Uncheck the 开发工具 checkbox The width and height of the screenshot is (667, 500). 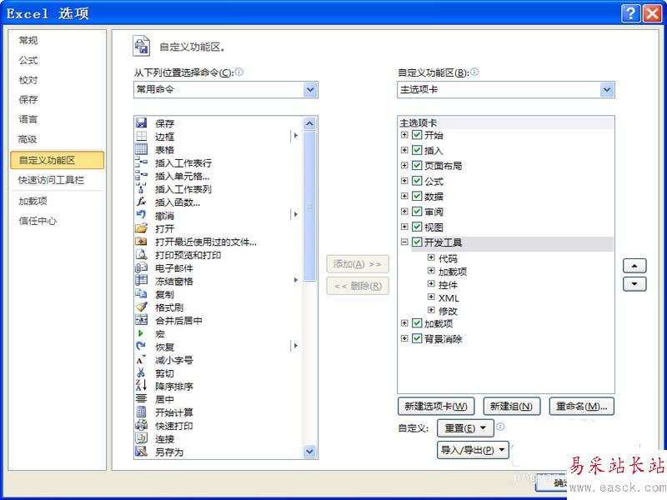pos(418,242)
